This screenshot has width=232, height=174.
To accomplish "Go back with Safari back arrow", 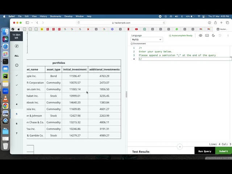I will pyautogui.click(x=37, y=22).
